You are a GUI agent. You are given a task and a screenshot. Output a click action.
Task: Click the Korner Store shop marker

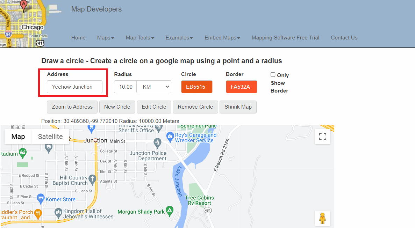coord(41,199)
